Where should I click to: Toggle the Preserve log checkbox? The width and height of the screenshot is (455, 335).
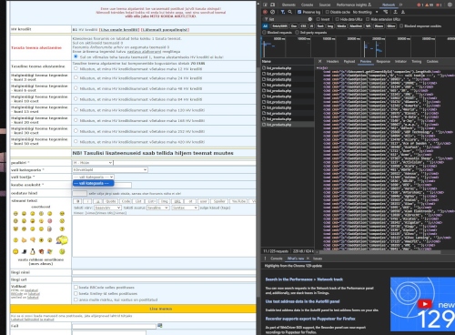click(299, 12)
